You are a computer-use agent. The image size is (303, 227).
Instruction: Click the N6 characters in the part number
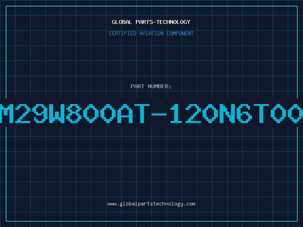pyautogui.click(x=236, y=113)
